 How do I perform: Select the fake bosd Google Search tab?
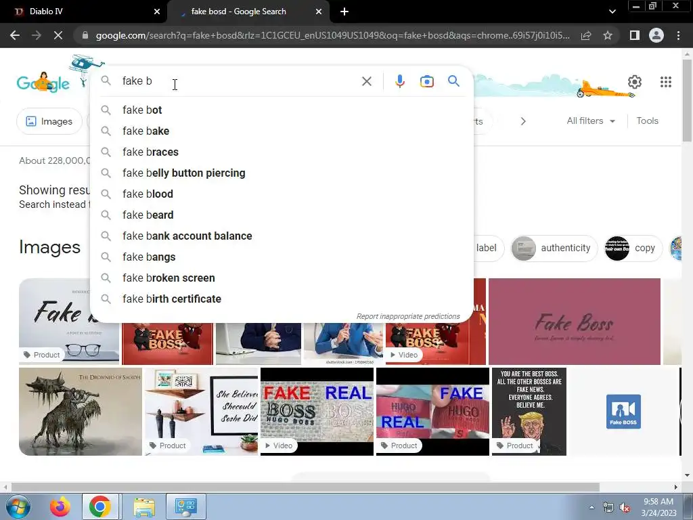[248, 12]
